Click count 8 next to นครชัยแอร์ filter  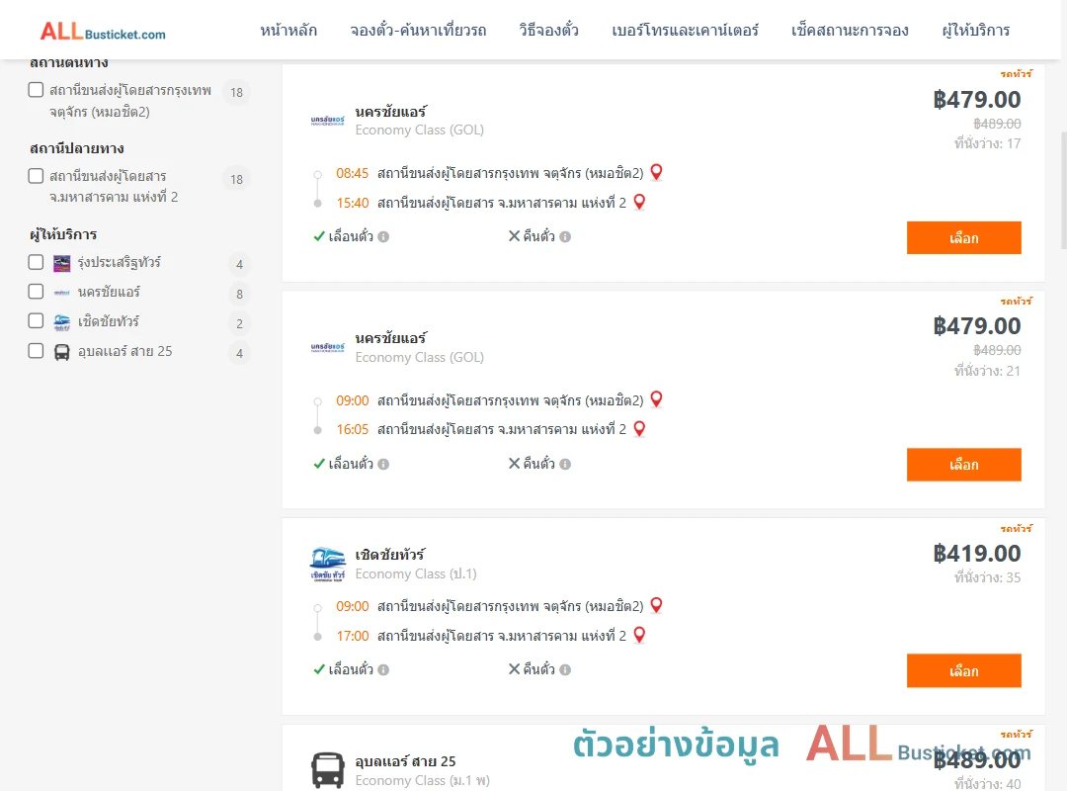click(239, 295)
